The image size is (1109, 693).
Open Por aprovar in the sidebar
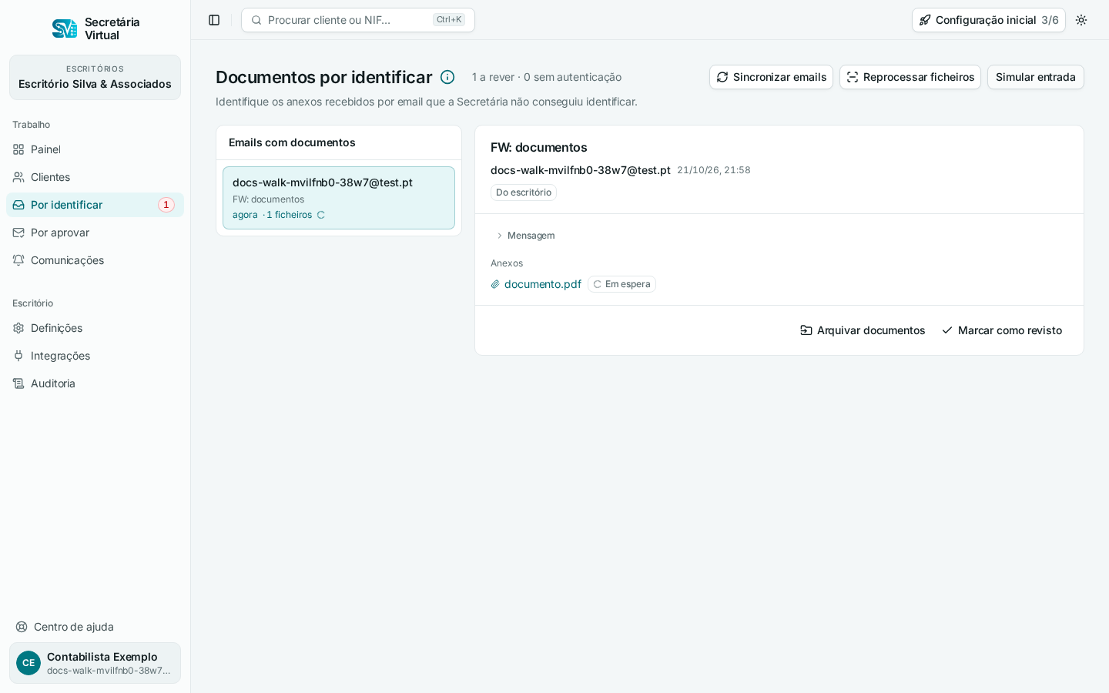tap(95, 233)
